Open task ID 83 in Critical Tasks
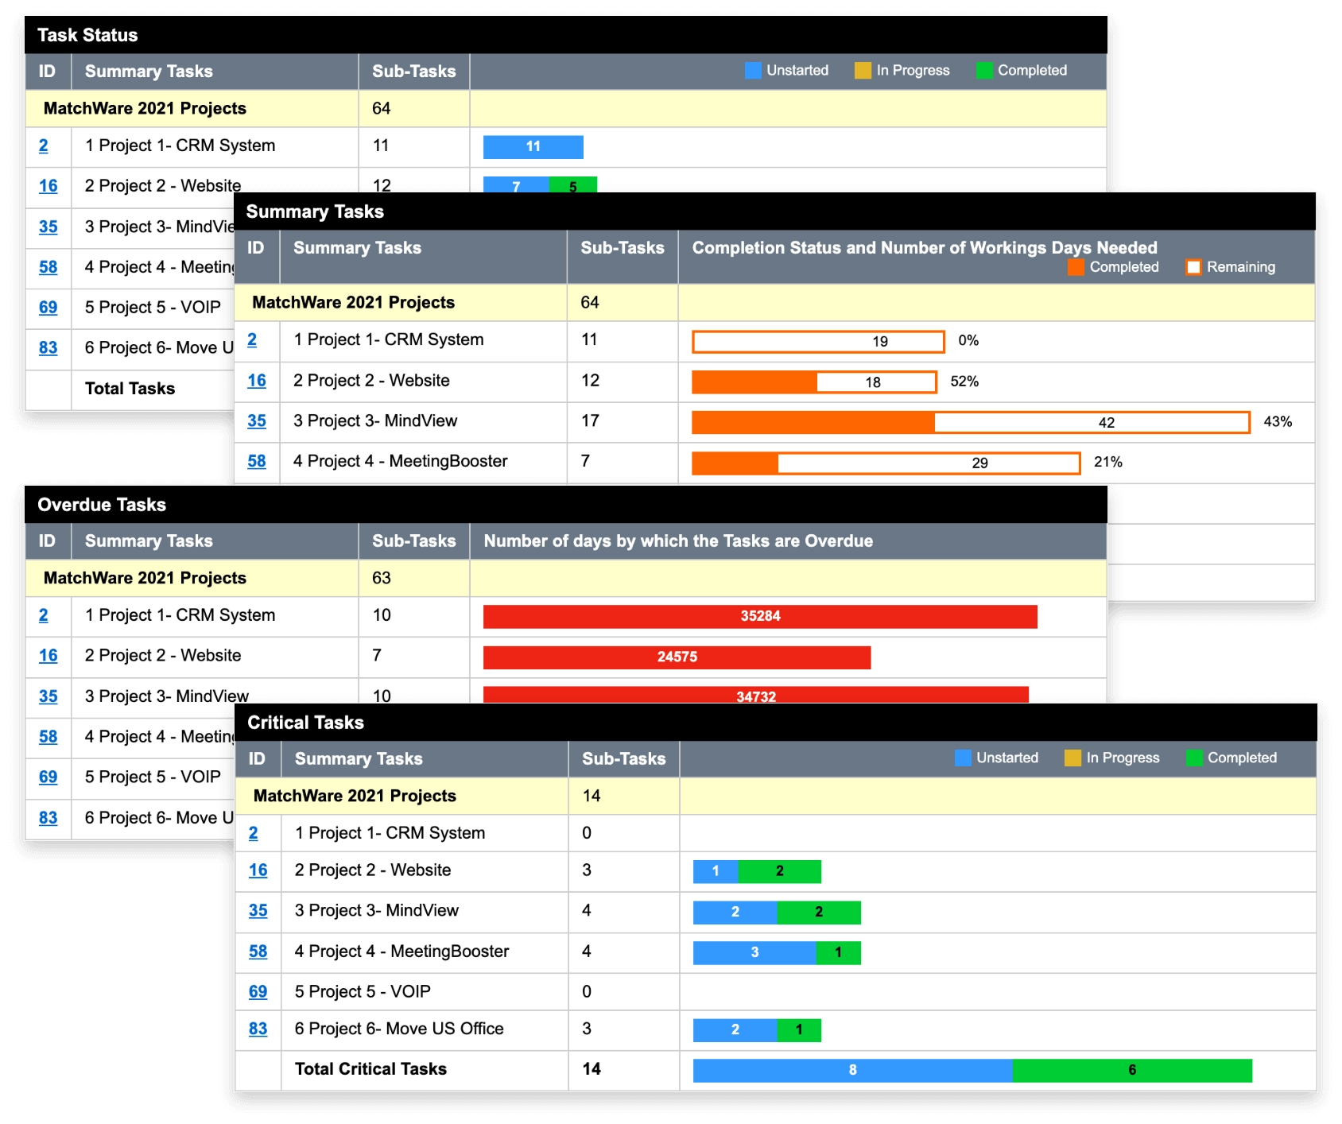The width and height of the screenshot is (1342, 1124). (x=257, y=1029)
